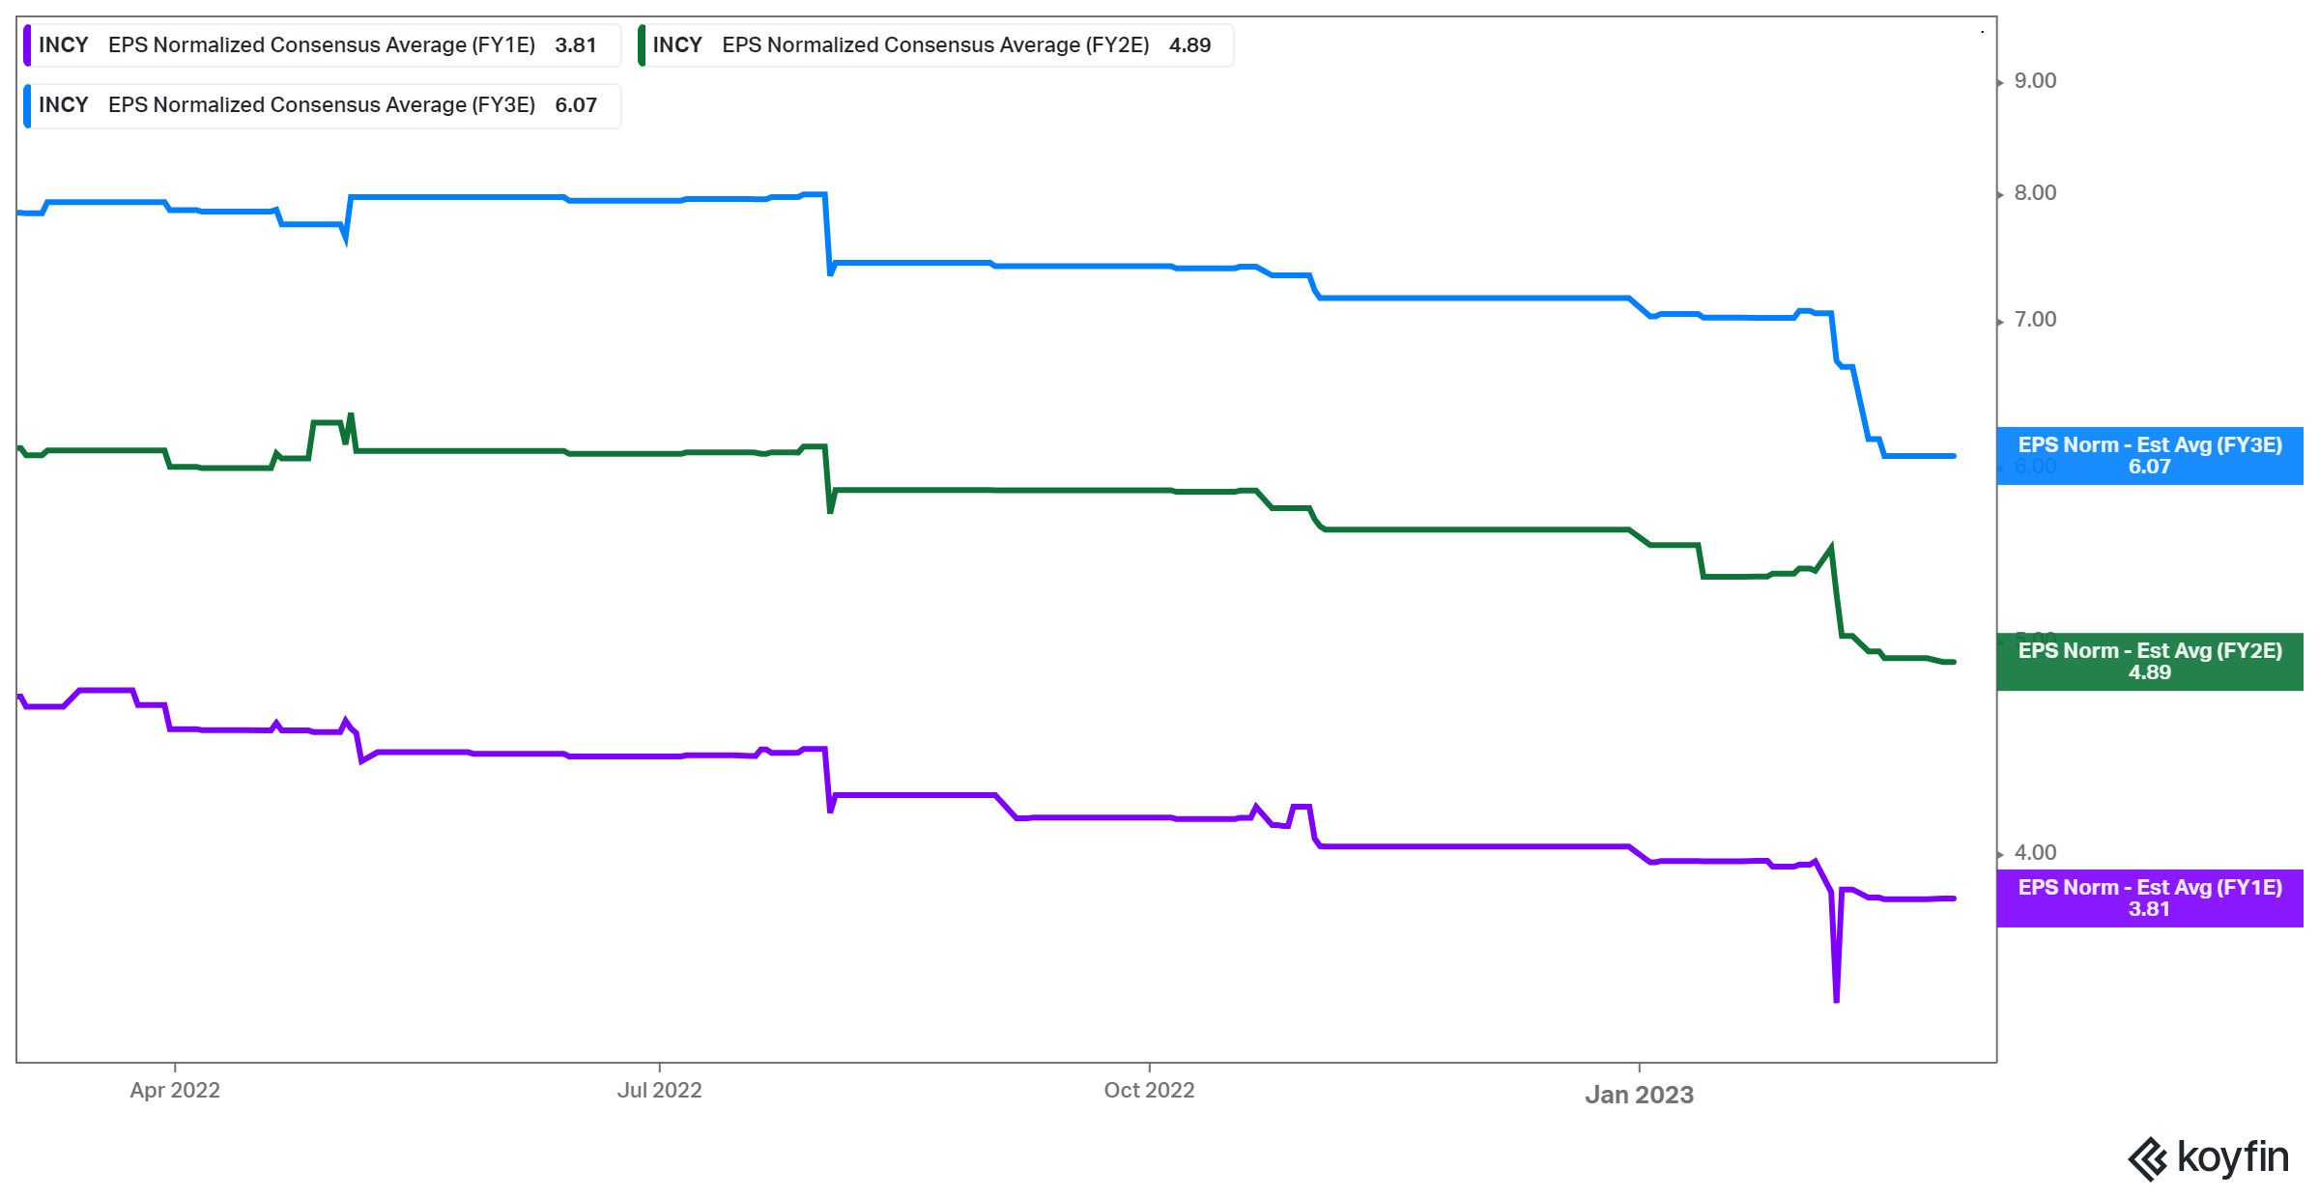Click the green FY2E legend color bar
This screenshot has height=1198, width=2319.
[x=642, y=45]
